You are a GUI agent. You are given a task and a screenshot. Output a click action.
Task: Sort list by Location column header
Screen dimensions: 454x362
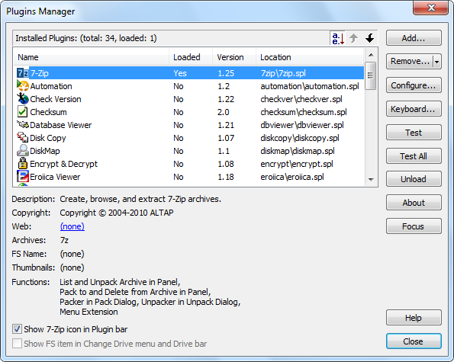click(310, 57)
